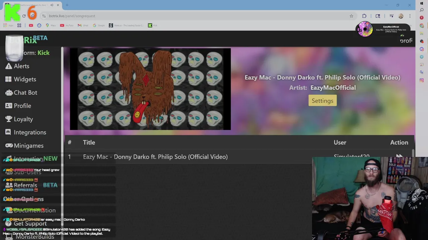This screenshot has height=240, width=428.
Task: Open Chrome from the taskbar
Action: coord(422,26)
